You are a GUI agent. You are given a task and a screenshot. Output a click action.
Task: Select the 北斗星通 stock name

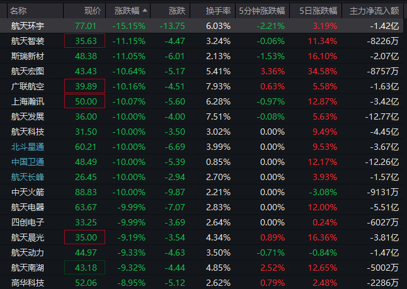click(x=28, y=147)
